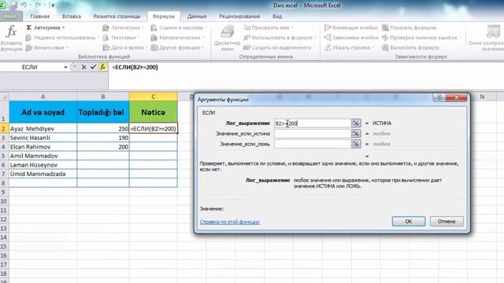Select column C header
504x283 pixels.
click(x=154, y=97)
